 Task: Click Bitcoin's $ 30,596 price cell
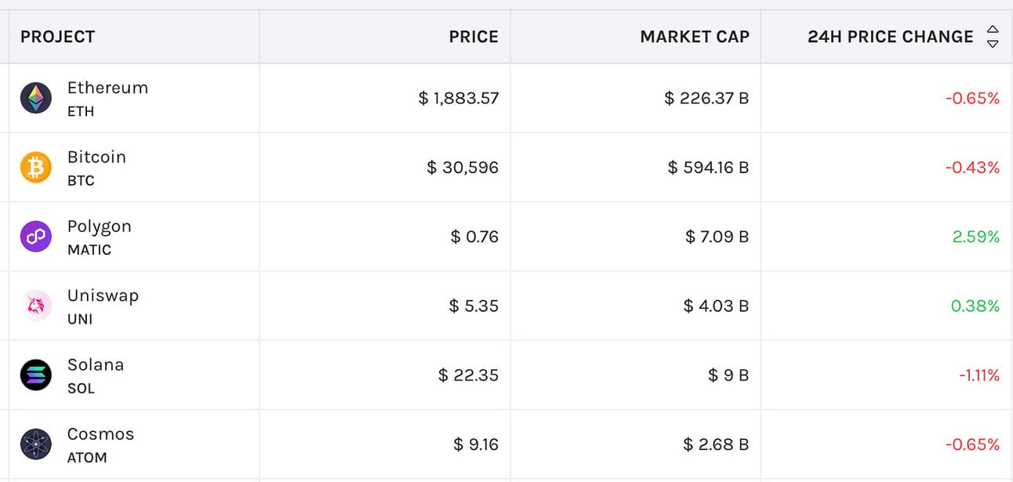[x=463, y=168]
